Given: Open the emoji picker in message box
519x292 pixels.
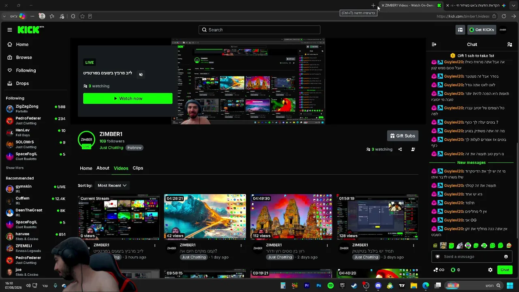Looking at the screenshot, I should [x=506, y=256].
